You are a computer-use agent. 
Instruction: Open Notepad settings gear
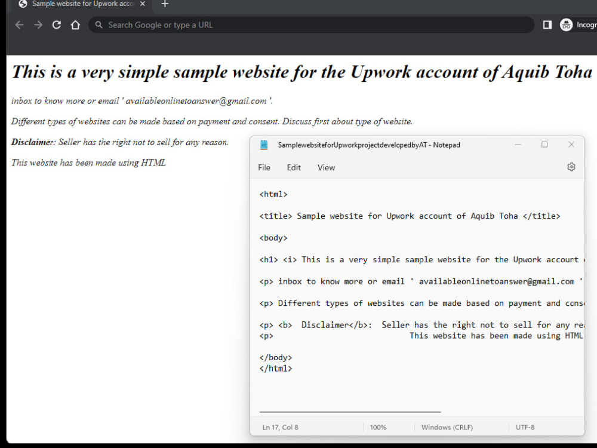(x=571, y=167)
